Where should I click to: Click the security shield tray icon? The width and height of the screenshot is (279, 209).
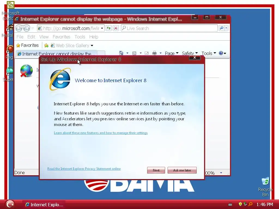(240, 204)
